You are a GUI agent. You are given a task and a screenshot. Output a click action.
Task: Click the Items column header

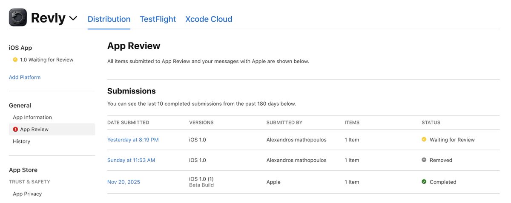pos(352,122)
